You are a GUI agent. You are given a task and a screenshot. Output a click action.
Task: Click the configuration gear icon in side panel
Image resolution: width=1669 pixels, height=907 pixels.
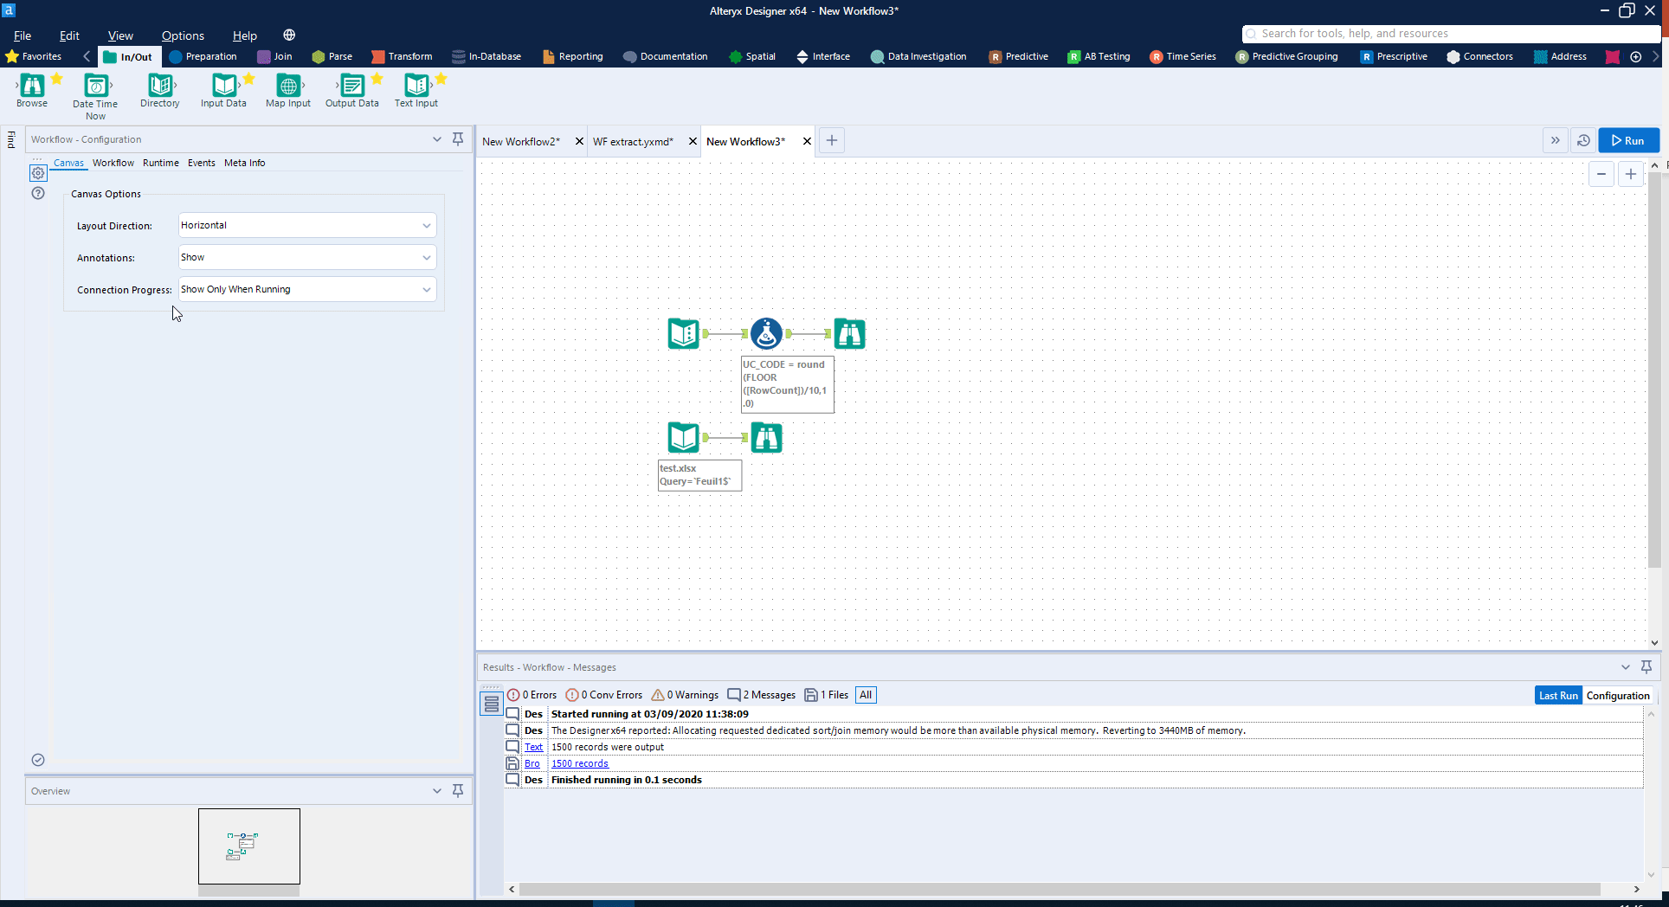tap(38, 173)
